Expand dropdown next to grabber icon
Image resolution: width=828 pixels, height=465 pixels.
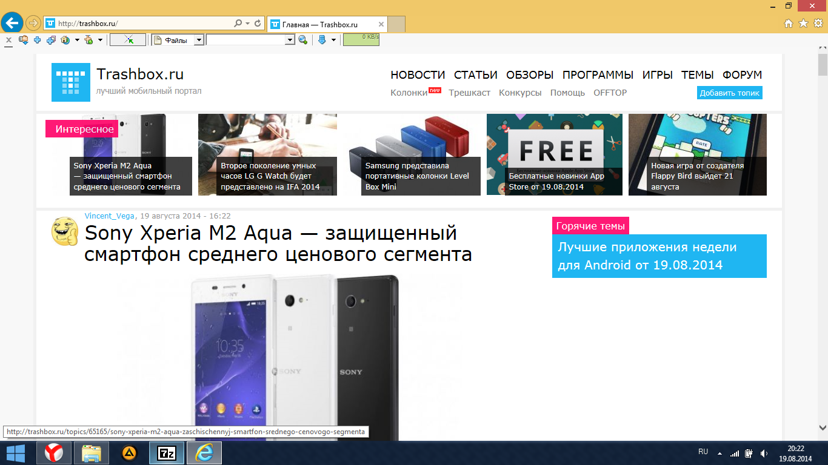[100, 40]
